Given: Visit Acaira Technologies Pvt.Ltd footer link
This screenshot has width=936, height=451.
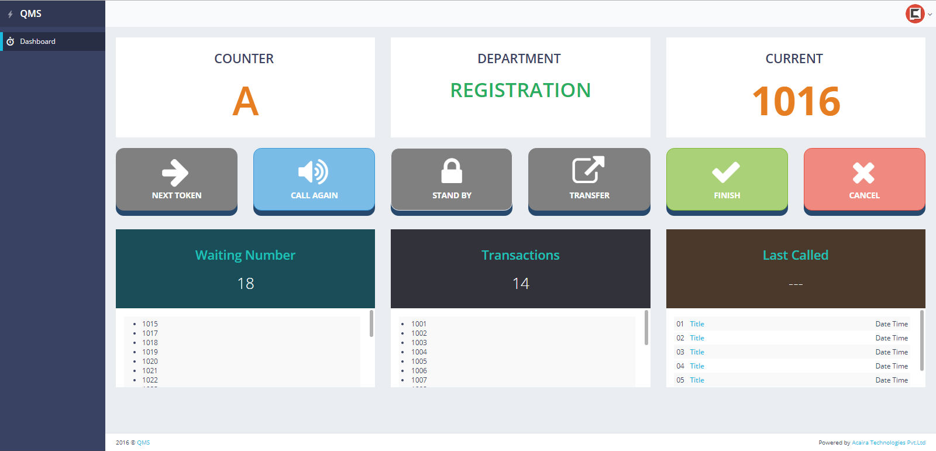Looking at the screenshot, I should point(888,443).
